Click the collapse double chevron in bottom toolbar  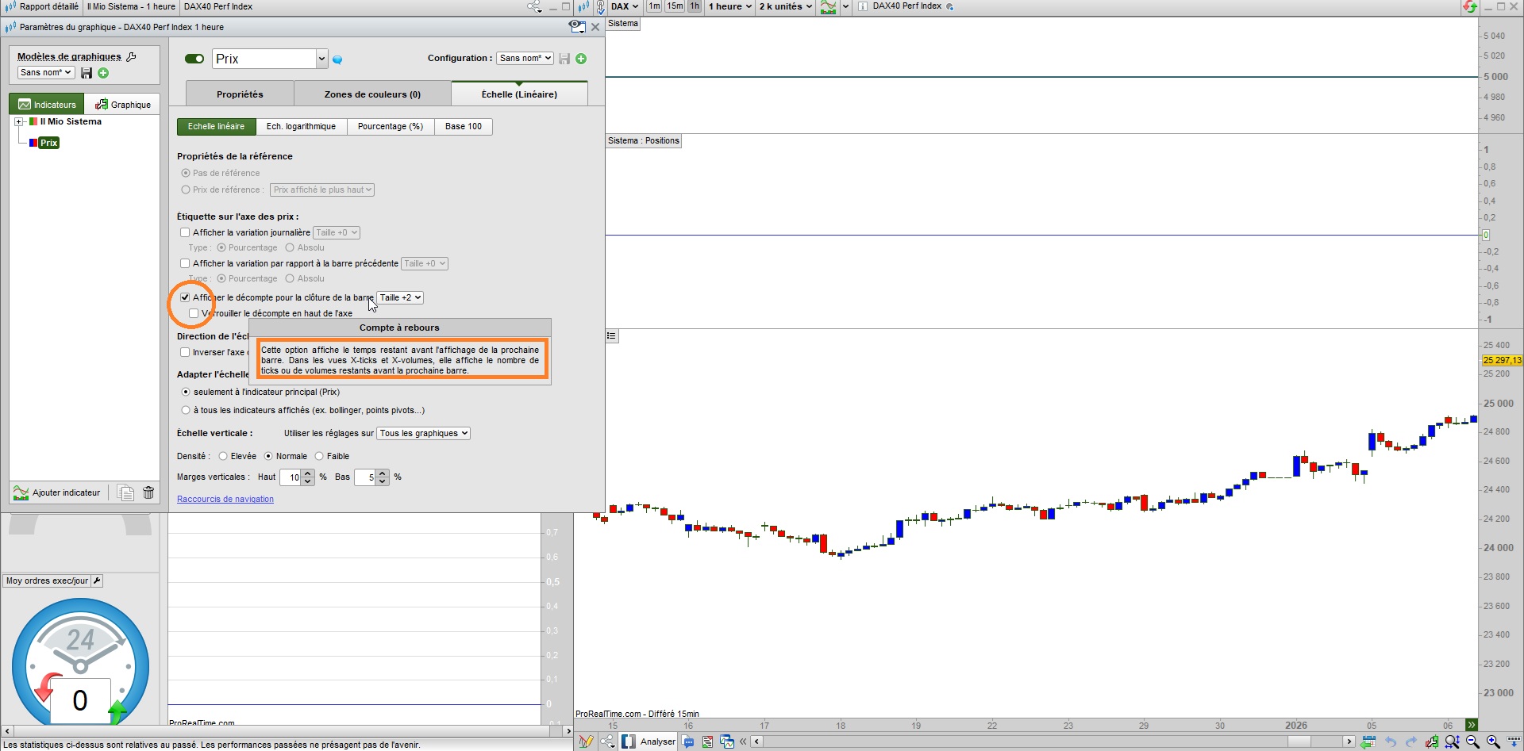(743, 741)
